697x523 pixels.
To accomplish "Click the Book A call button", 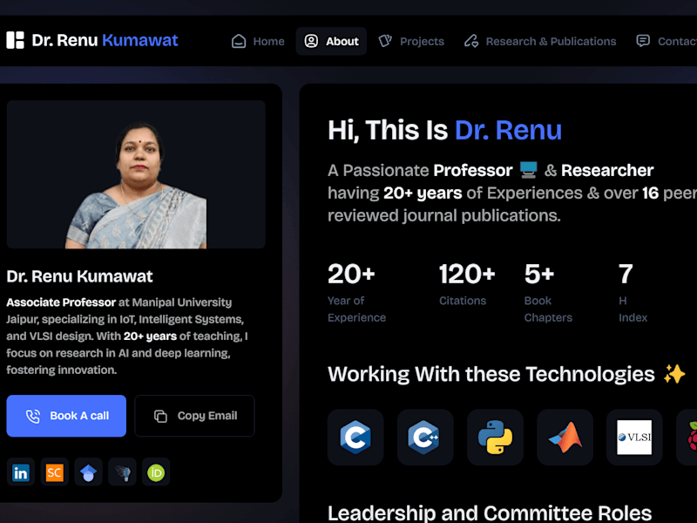I will (x=66, y=416).
